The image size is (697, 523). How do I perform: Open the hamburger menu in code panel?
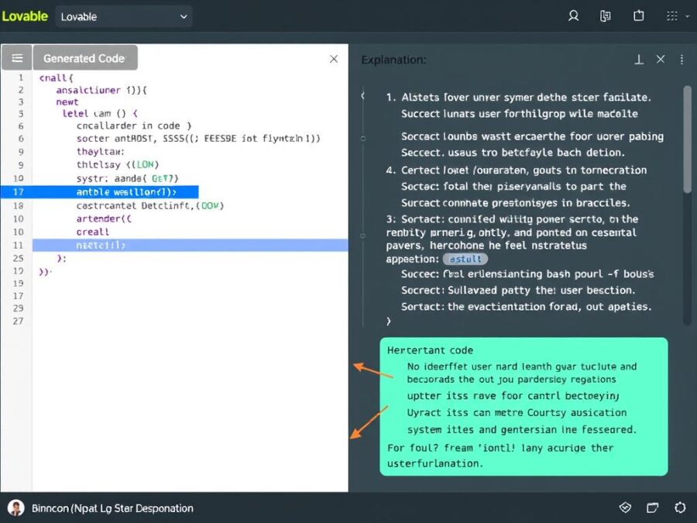[x=17, y=57]
